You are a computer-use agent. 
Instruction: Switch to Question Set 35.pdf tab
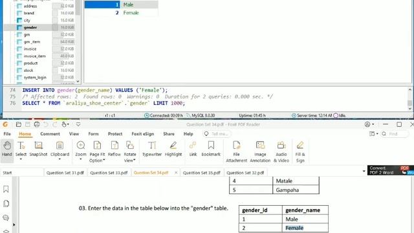[x=201, y=173]
